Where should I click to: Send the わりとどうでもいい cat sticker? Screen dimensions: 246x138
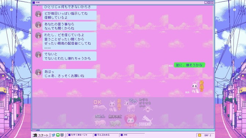point(146,105)
